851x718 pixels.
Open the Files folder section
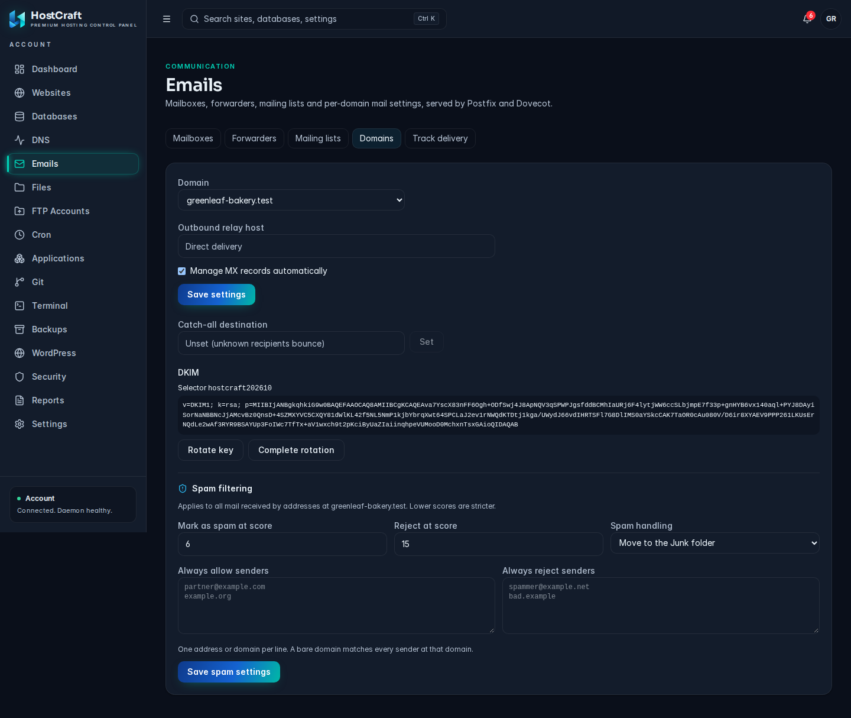73,187
